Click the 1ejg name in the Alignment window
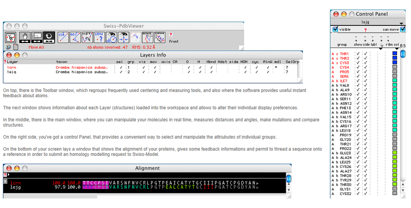Image resolution: width=411 pixels, height=208 pixels. pos(16,187)
